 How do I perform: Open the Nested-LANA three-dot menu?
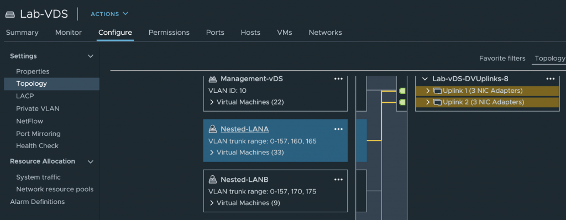[338, 129]
